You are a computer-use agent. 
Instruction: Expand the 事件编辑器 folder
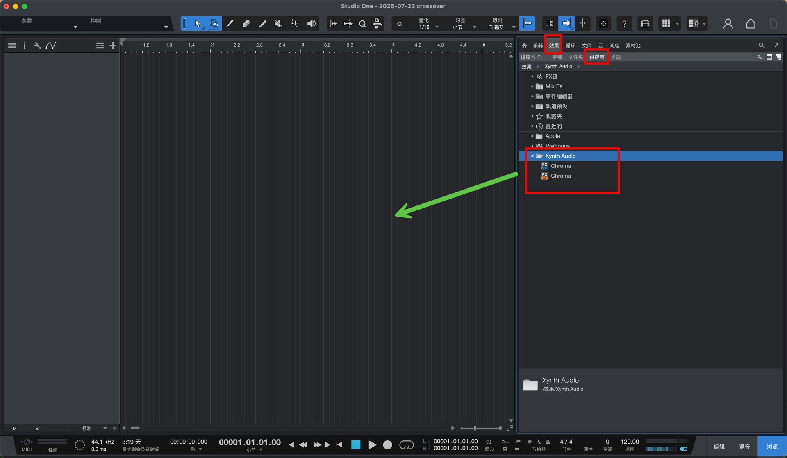pyautogui.click(x=532, y=96)
